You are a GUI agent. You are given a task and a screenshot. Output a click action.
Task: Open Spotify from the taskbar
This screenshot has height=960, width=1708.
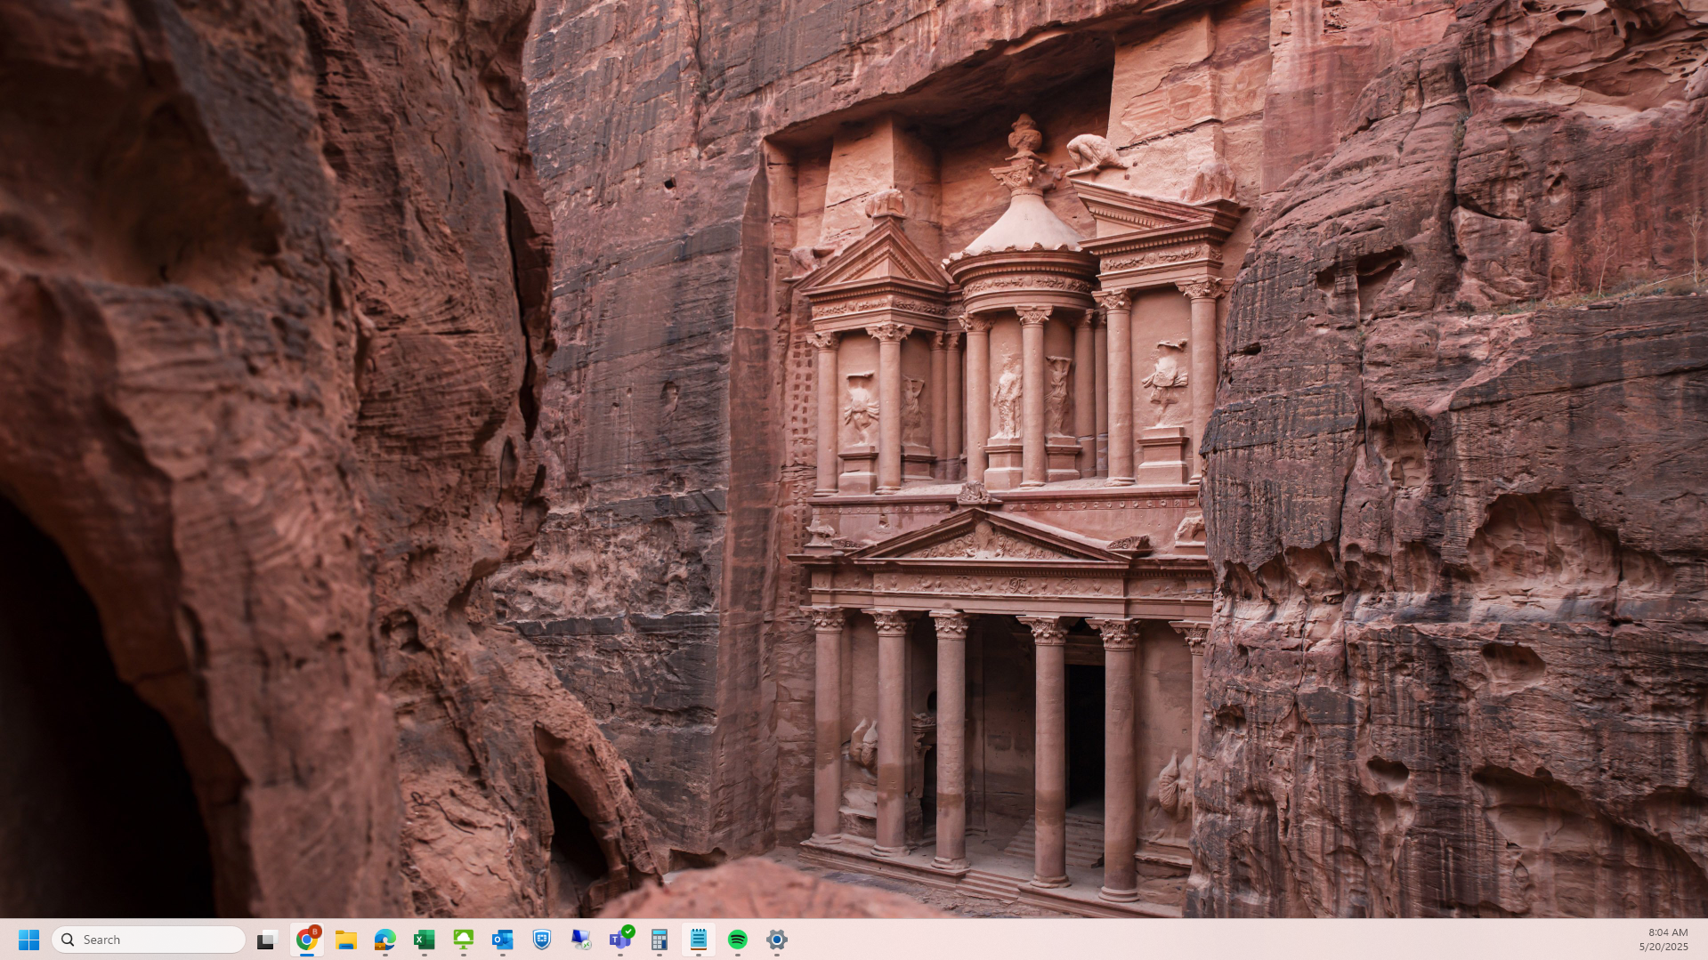click(x=738, y=940)
